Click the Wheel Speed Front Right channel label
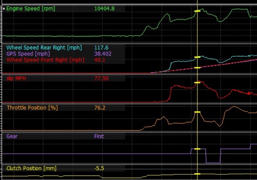257x180 pixels. (45, 60)
